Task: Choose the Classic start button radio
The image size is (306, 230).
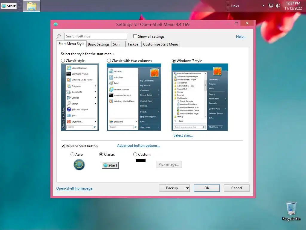Action: click(101, 155)
